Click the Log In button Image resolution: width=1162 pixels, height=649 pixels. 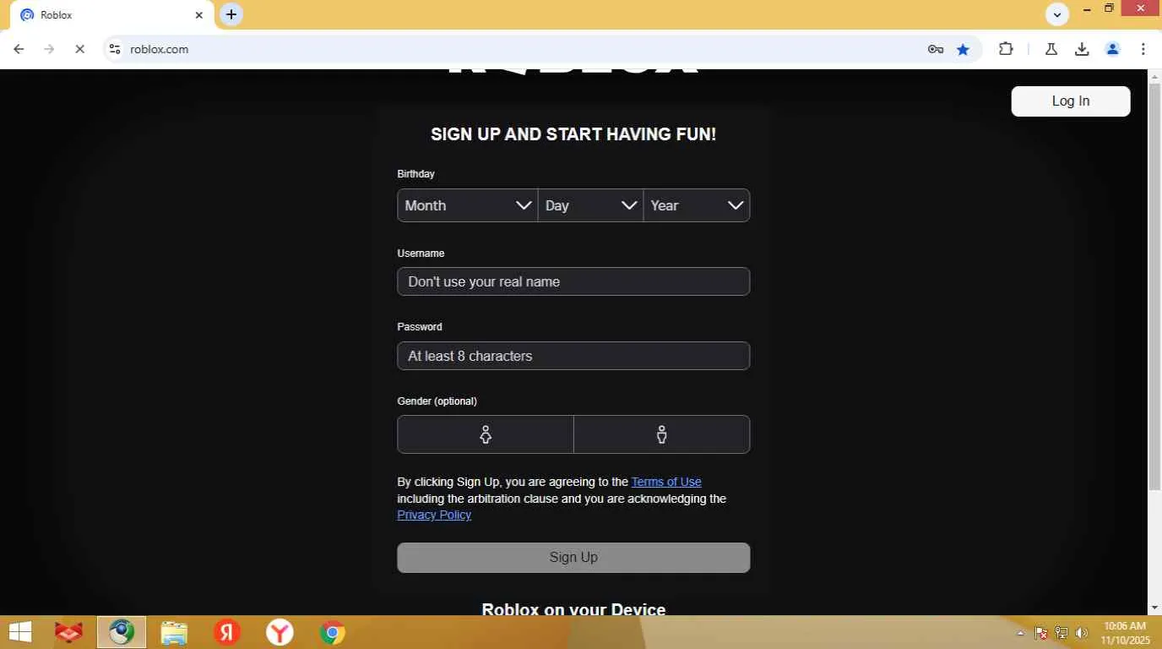pyautogui.click(x=1071, y=101)
